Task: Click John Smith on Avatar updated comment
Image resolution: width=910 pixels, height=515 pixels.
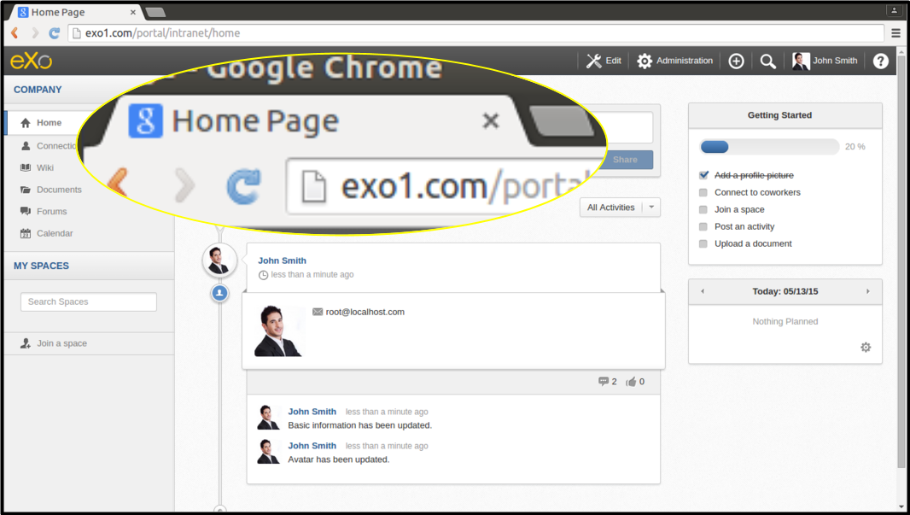Action: click(x=312, y=446)
